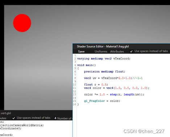Viewport: 170px width, 137px height.
Task: Click the 'eCoordinate0;' line in vert editor
Action: click(x=11, y=128)
